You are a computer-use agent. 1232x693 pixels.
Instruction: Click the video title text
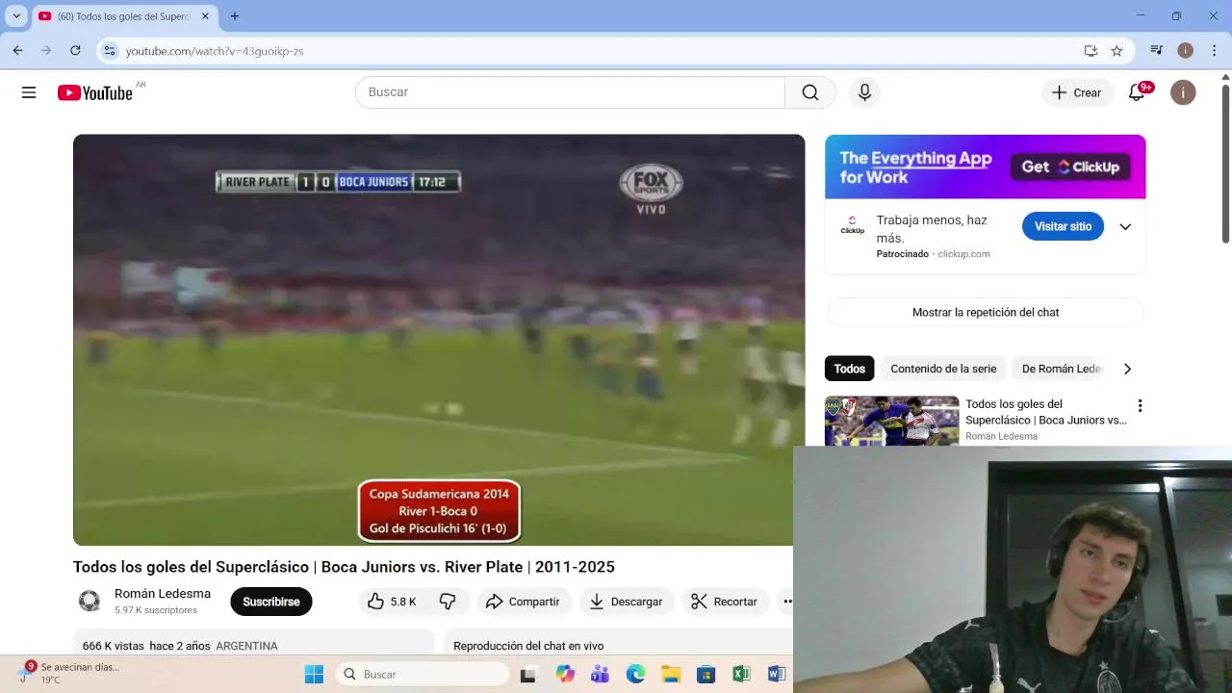[344, 567]
